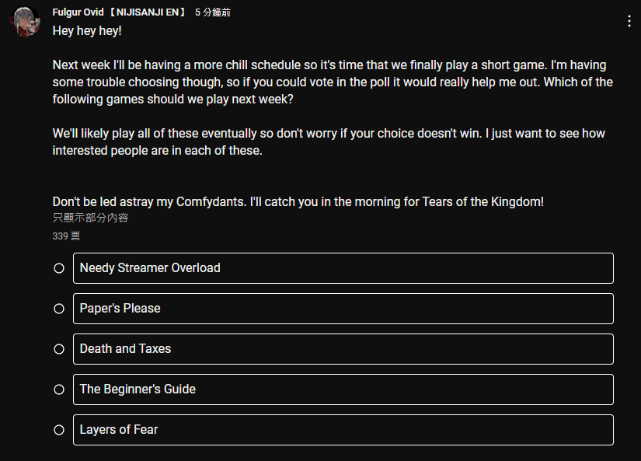Mark the Layers of Fear radio button

[59, 431]
